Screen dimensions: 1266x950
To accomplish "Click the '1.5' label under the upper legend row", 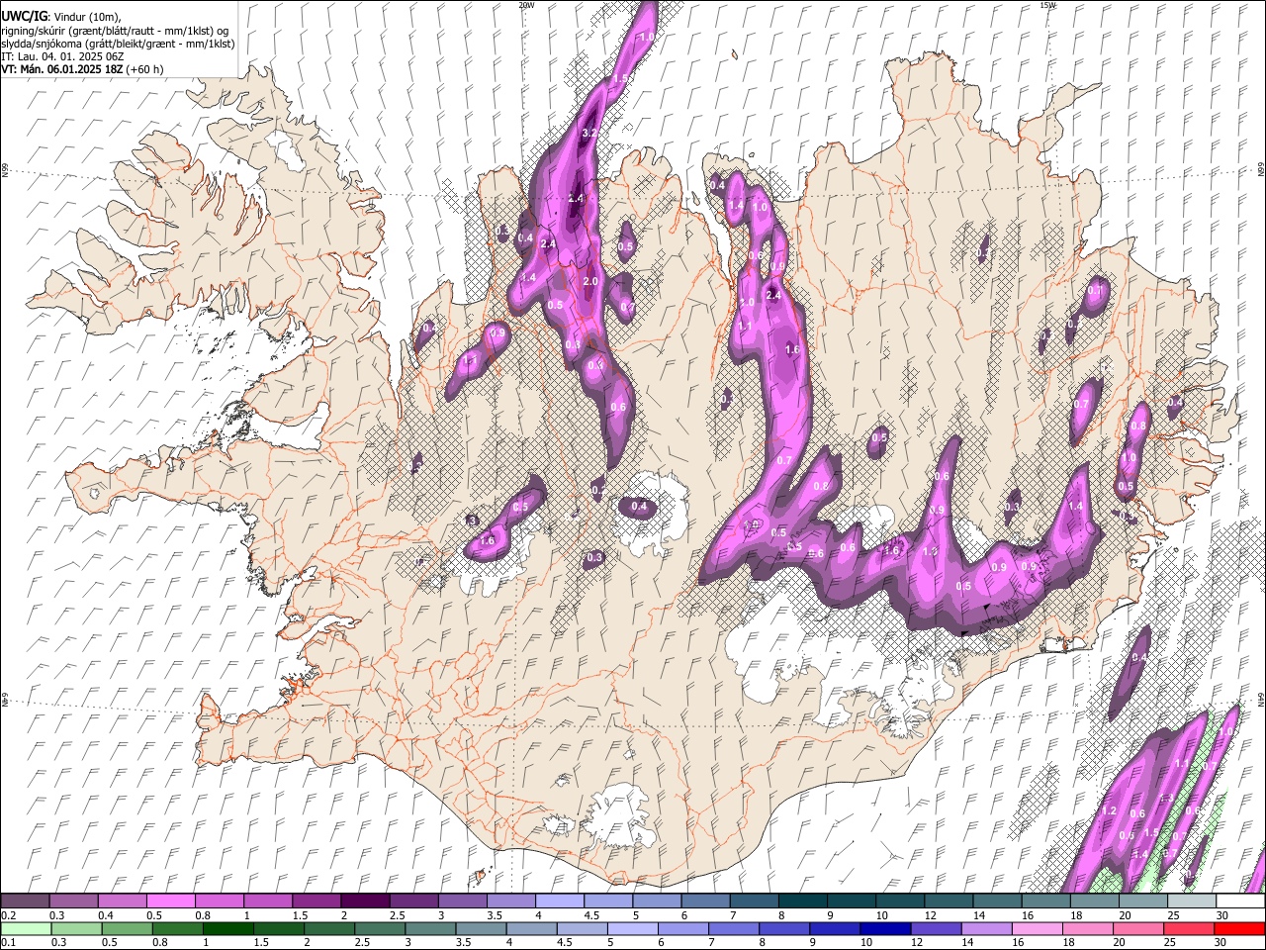I will pyautogui.click(x=300, y=915).
